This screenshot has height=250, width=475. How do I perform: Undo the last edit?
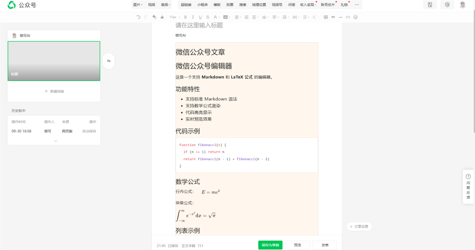(x=139, y=17)
